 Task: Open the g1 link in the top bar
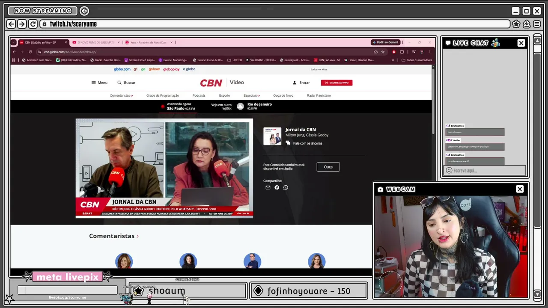click(x=136, y=69)
